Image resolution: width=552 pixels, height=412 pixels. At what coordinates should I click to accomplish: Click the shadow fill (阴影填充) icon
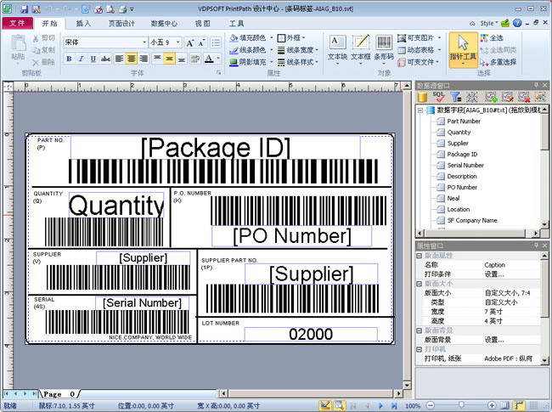click(234, 62)
